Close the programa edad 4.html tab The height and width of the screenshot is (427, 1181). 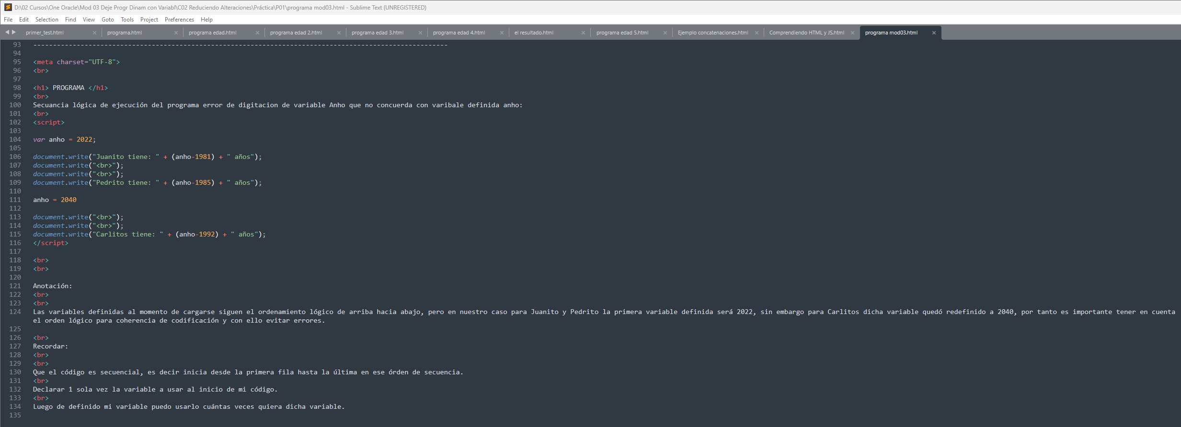(502, 33)
